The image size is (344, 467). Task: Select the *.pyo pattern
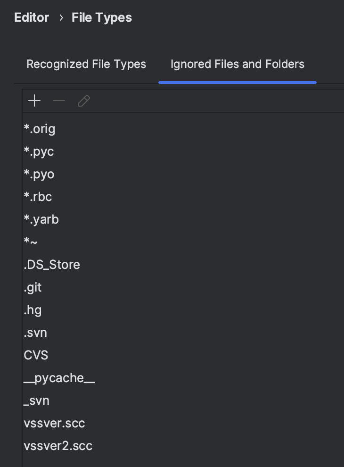(x=39, y=174)
